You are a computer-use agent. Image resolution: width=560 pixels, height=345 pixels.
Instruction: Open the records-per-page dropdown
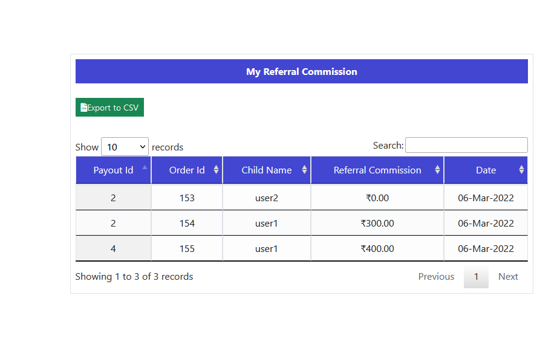[x=125, y=147]
